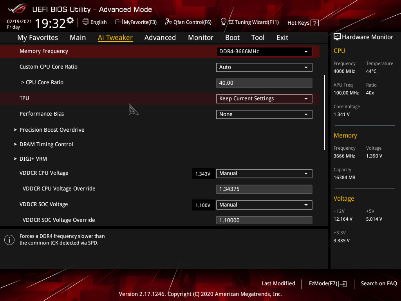
Task: Open the VDDCR SOC Voltage mode dropdown
Action: pyautogui.click(x=264, y=205)
